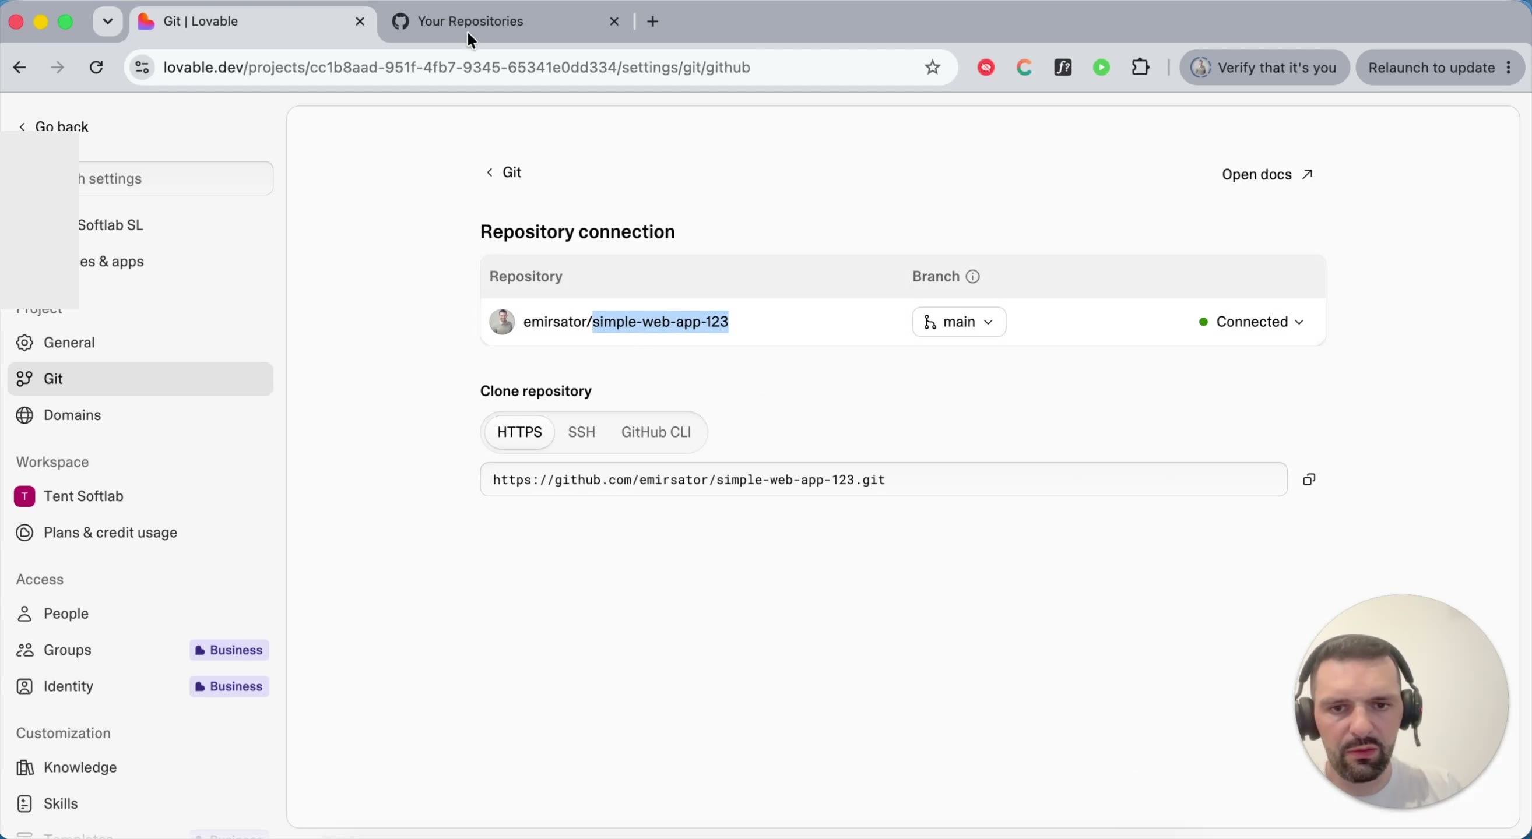Open Groups settings

[x=140, y=650]
